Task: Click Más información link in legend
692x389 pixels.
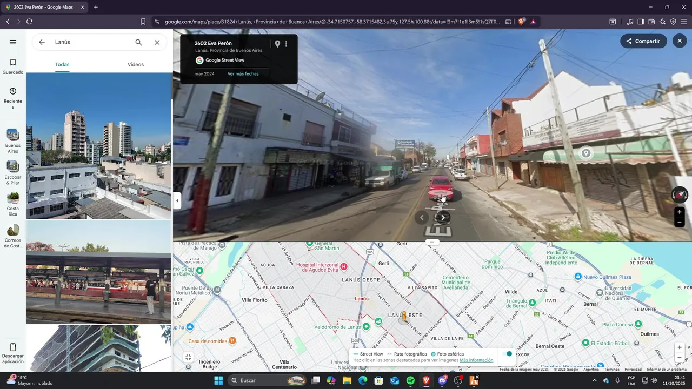Action: click(x=476, y=360)
